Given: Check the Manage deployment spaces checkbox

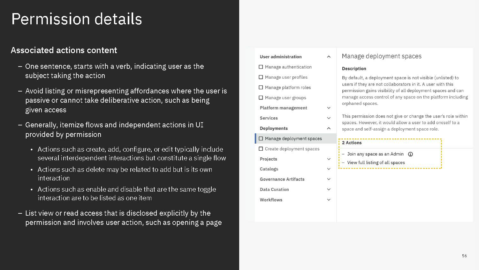Looking at the screenshot, I should tap(261, 139).
